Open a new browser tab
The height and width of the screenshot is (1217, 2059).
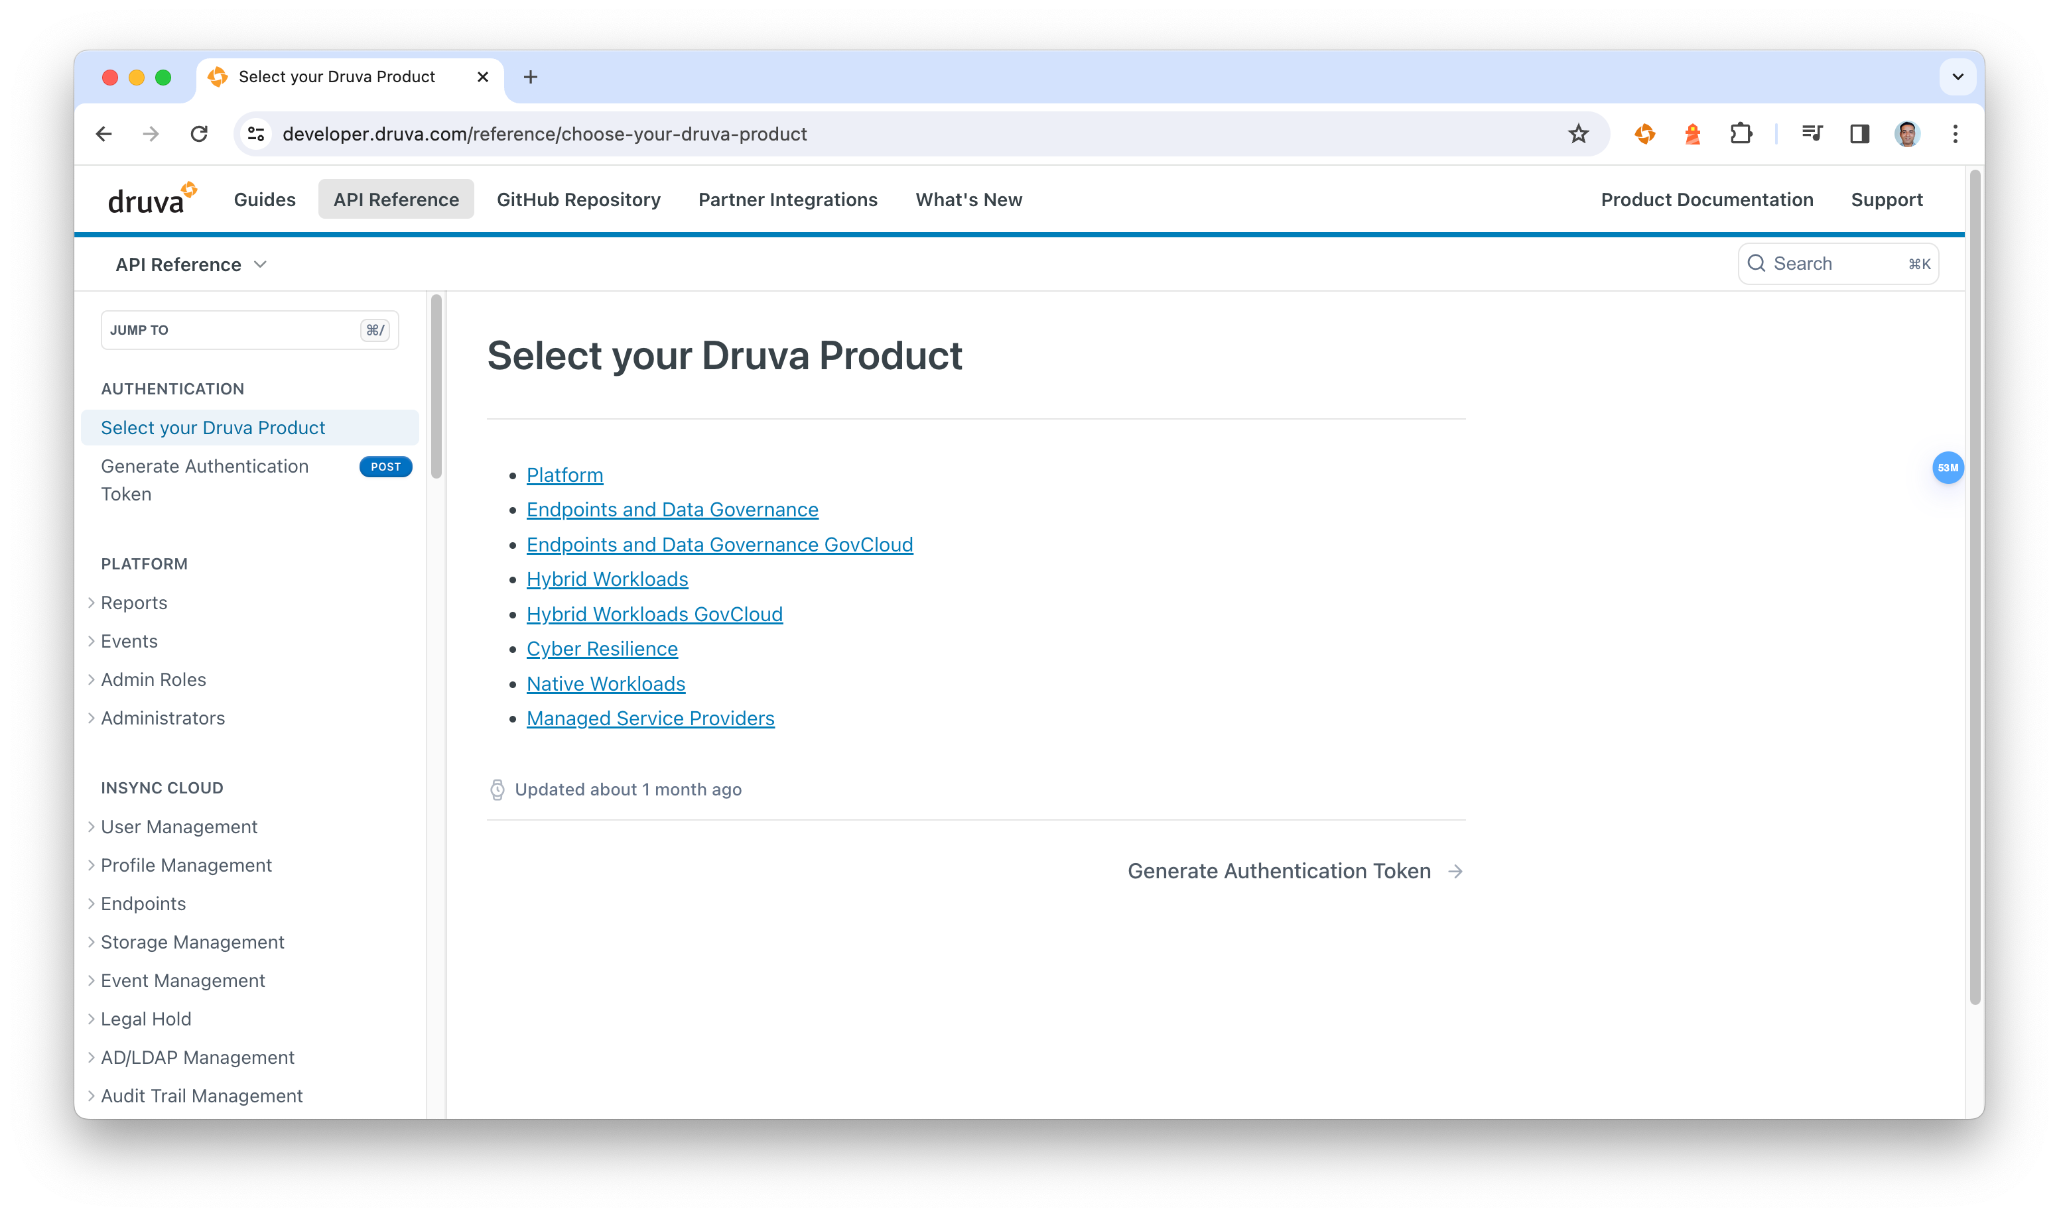530,77
